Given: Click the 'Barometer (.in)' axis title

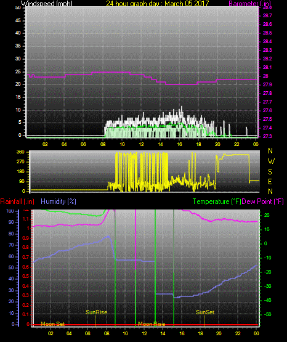Looking at the screenshot, I should click(249, 4).
